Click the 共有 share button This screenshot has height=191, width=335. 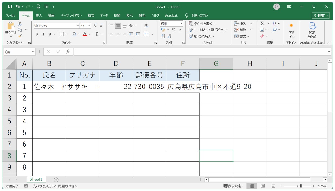[321, 15]
